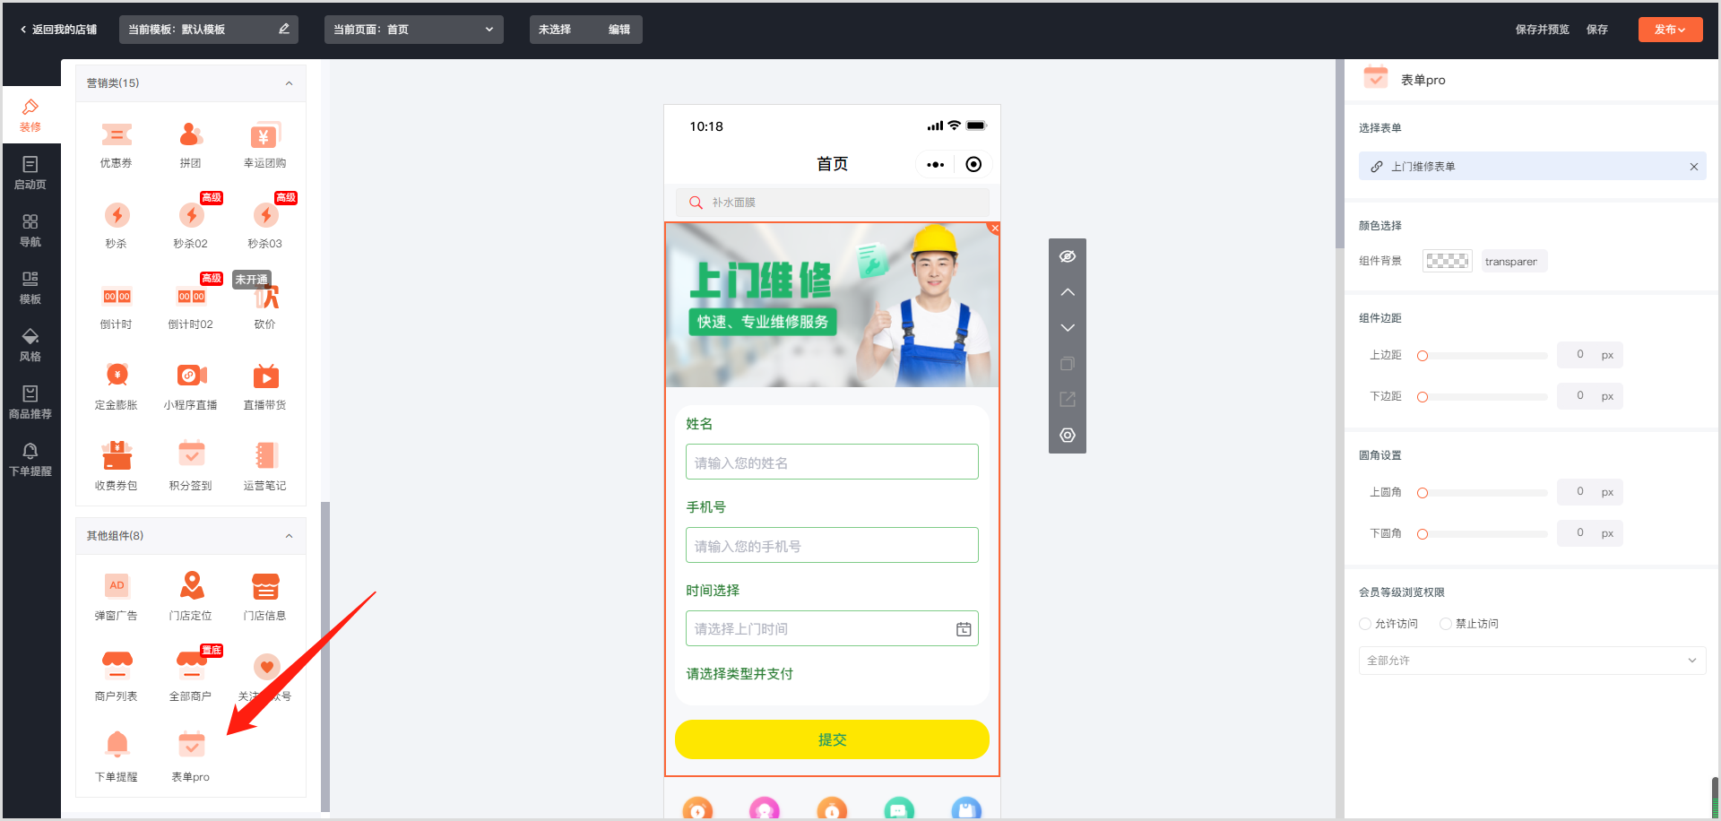The height and width of the screenshot is (821, 1721).
Task: Choose the 门店定位 store location component
Action: (191, 587)
